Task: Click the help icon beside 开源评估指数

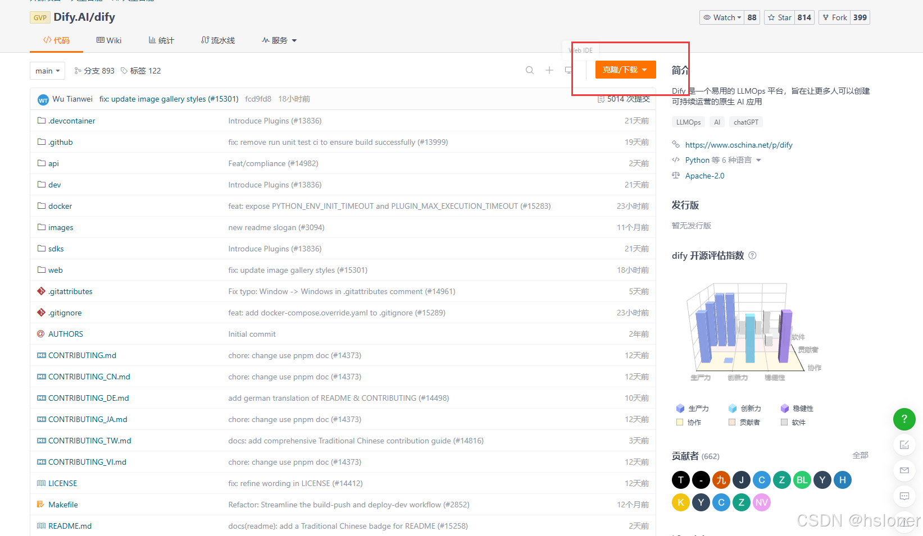Action: tap(752, 255)
